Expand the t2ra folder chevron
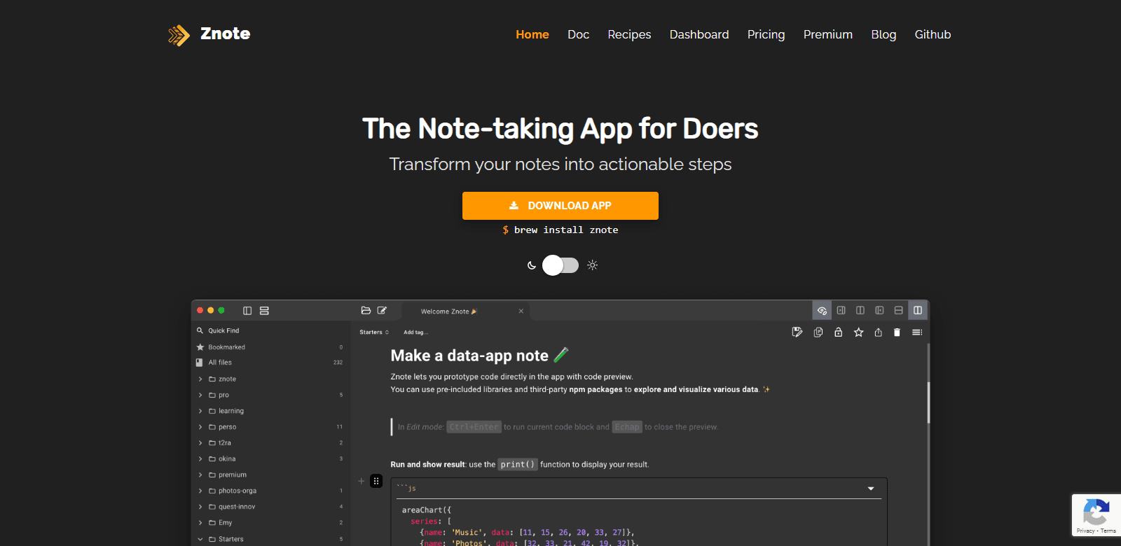 click(x=200, y=443)
